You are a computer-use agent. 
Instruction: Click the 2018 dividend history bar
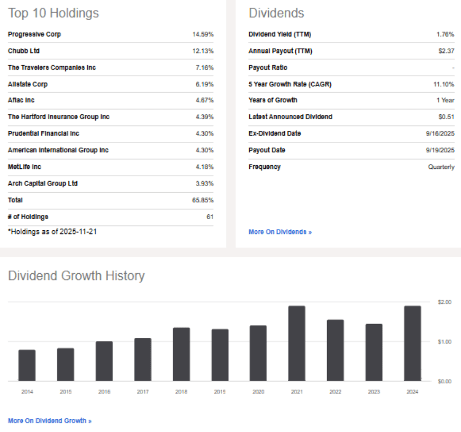[181, 354]
